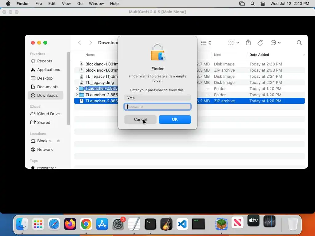The height and width of the screenshot is (236, 315).
Task: Click the date and time in menu bar
Action: tap(290, 4)
